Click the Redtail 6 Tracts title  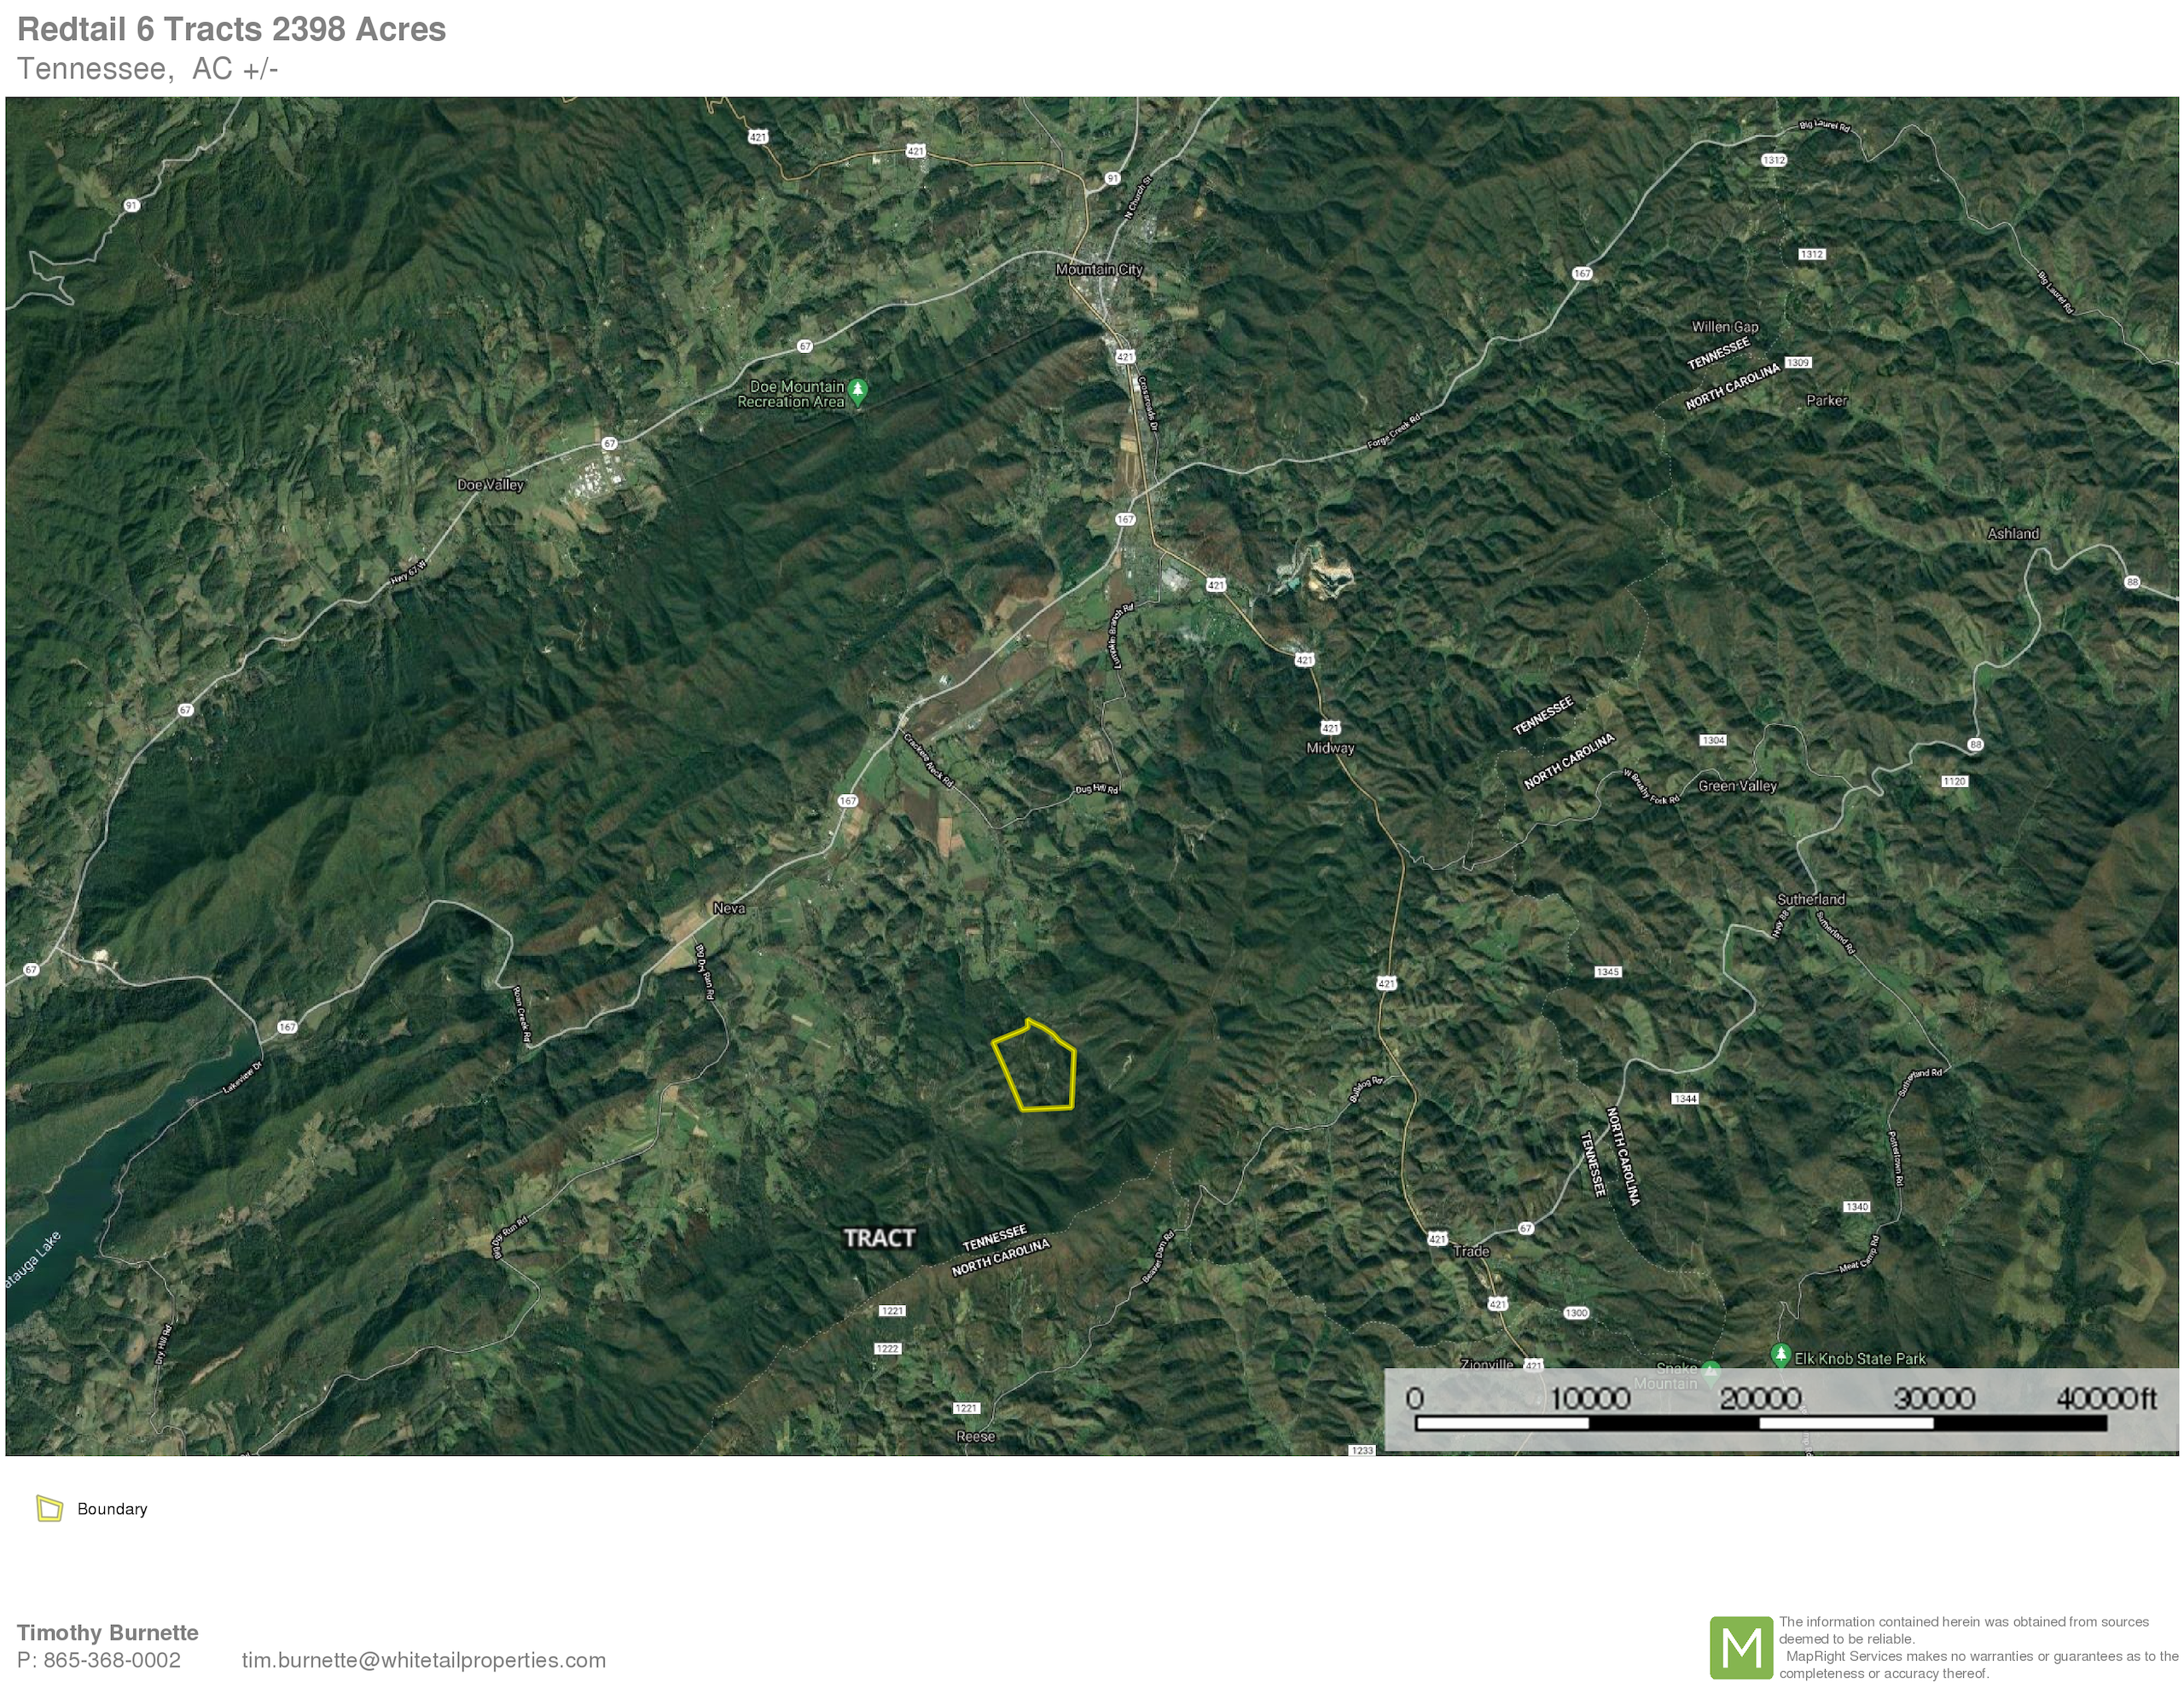pos(231,29)
